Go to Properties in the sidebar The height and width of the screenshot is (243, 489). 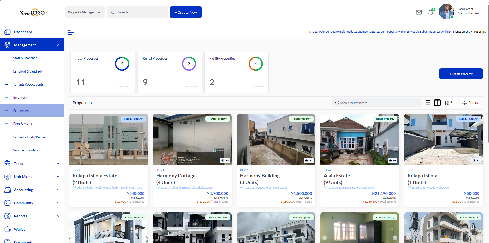pyautogui.click(x=21, y=111)
